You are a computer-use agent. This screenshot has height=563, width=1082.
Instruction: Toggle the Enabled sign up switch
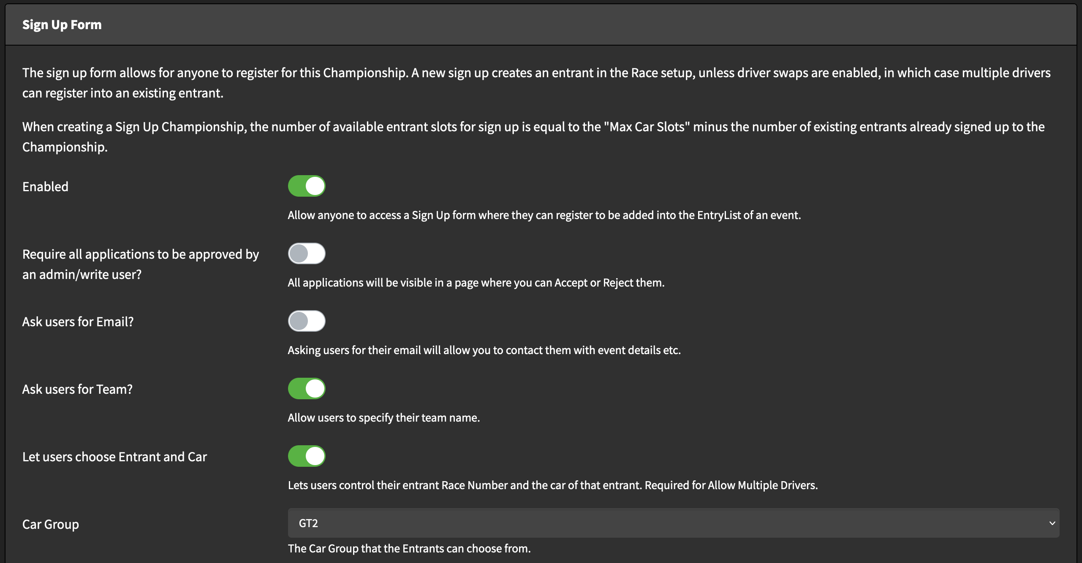307,186
